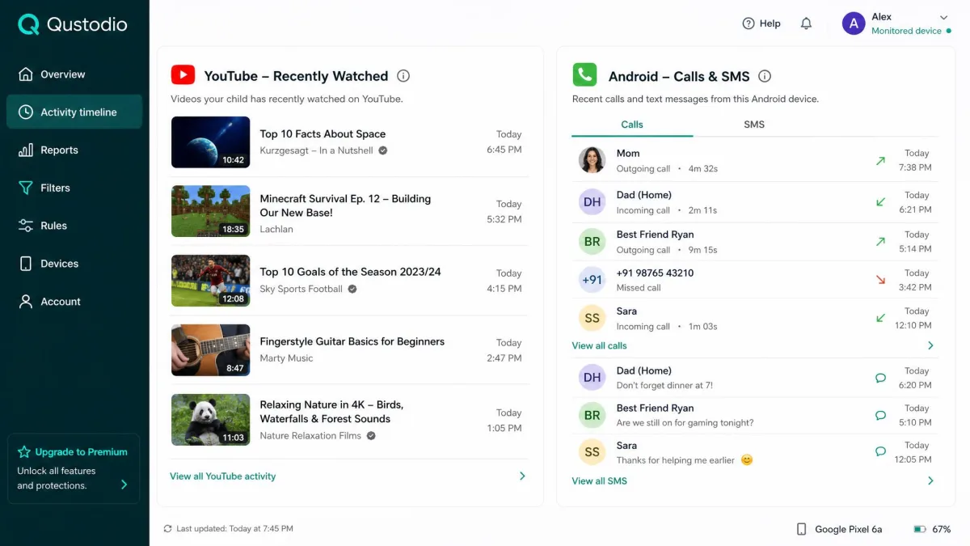Show info for YouTube Recently Watched

(403, 76)
